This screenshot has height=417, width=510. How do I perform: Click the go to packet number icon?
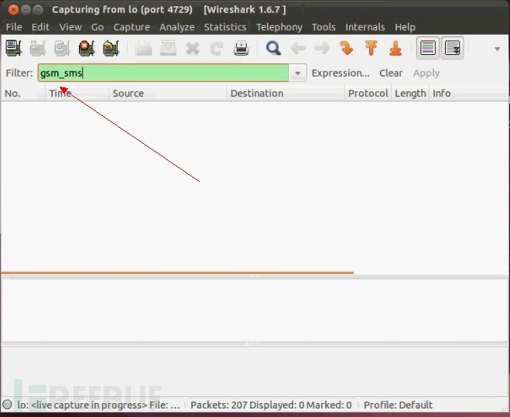pyautogui.click(x=347, y=48)
